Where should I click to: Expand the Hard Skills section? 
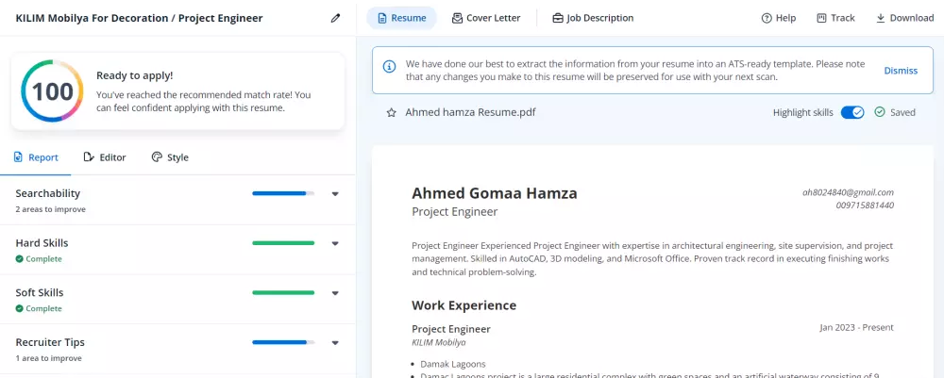335,243
